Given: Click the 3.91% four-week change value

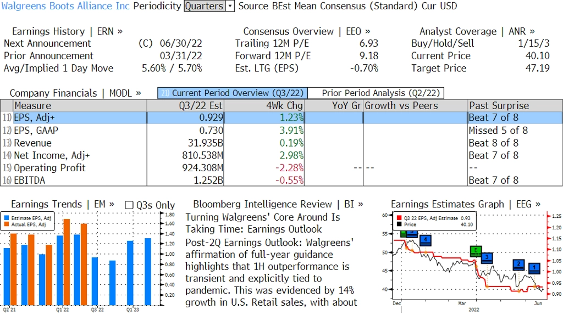Looking at the screenshot, I should pyautogui.click(x=291, y=131).
